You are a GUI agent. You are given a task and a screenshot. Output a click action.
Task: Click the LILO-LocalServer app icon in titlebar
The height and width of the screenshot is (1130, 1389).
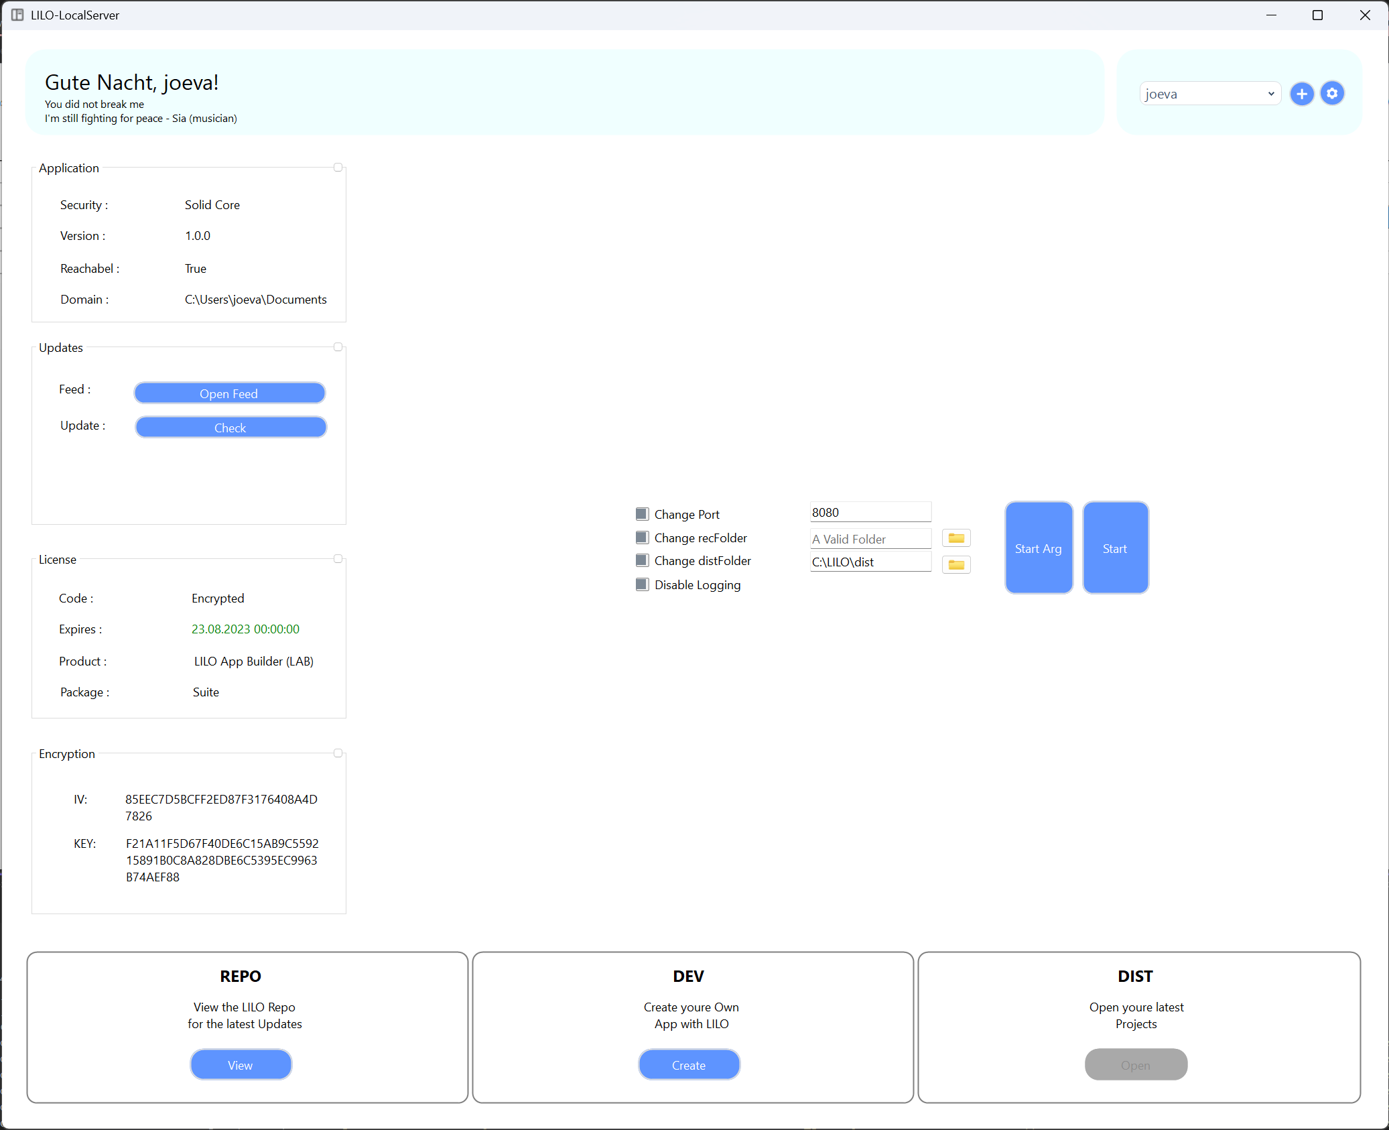(17, 15)
